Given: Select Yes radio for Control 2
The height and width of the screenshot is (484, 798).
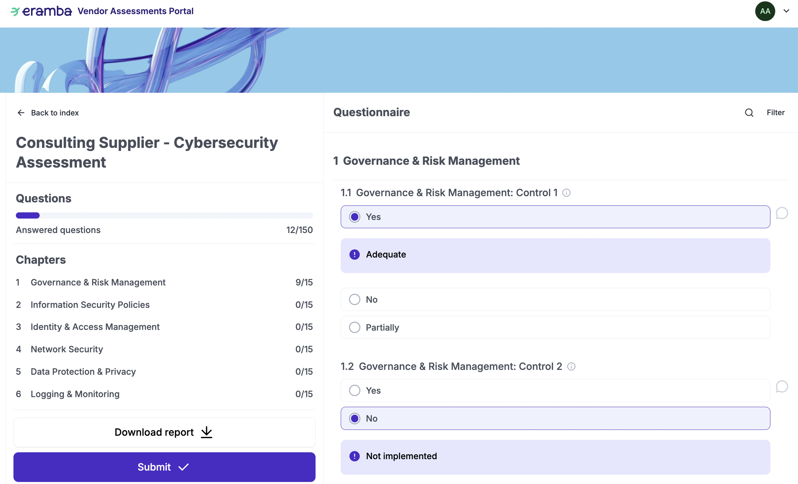Looking at the screenshot, I should tap(355, 390).
